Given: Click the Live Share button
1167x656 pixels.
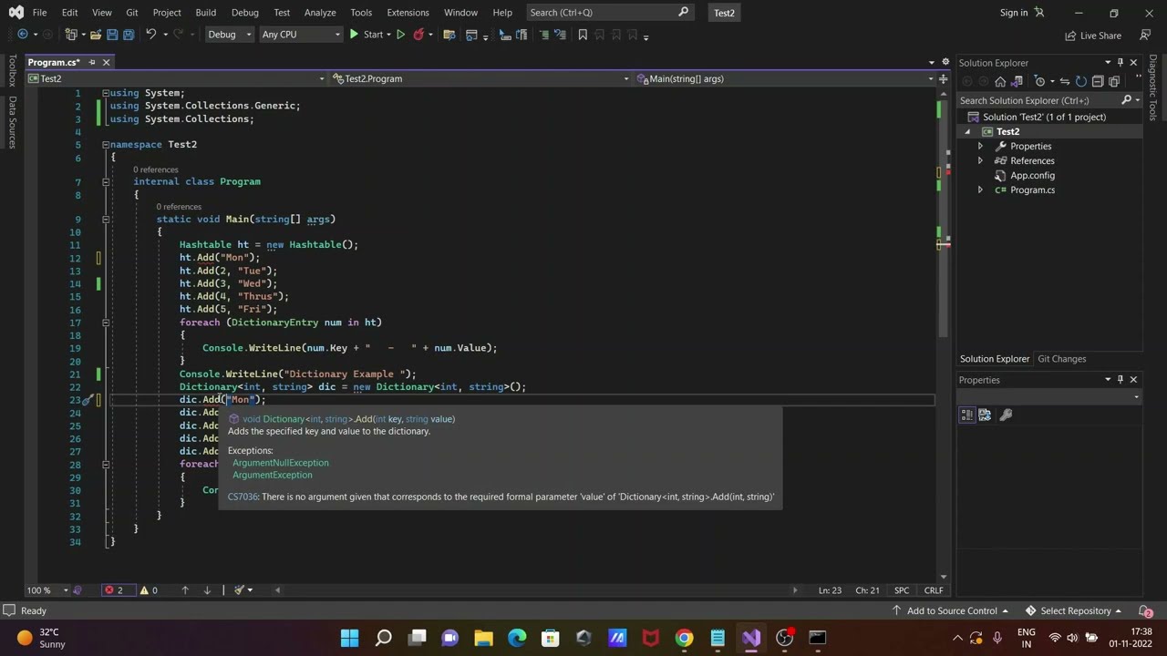Looking at the screenshot, I should coord(1093,36).
